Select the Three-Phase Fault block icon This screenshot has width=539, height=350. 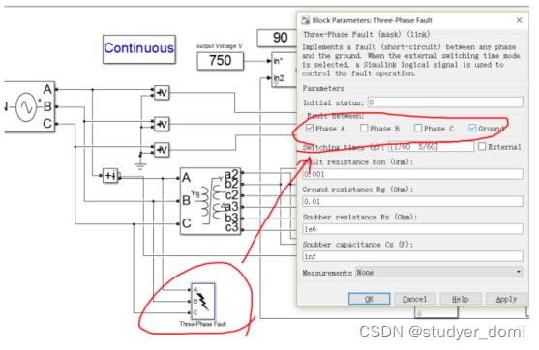click(203, 302)
